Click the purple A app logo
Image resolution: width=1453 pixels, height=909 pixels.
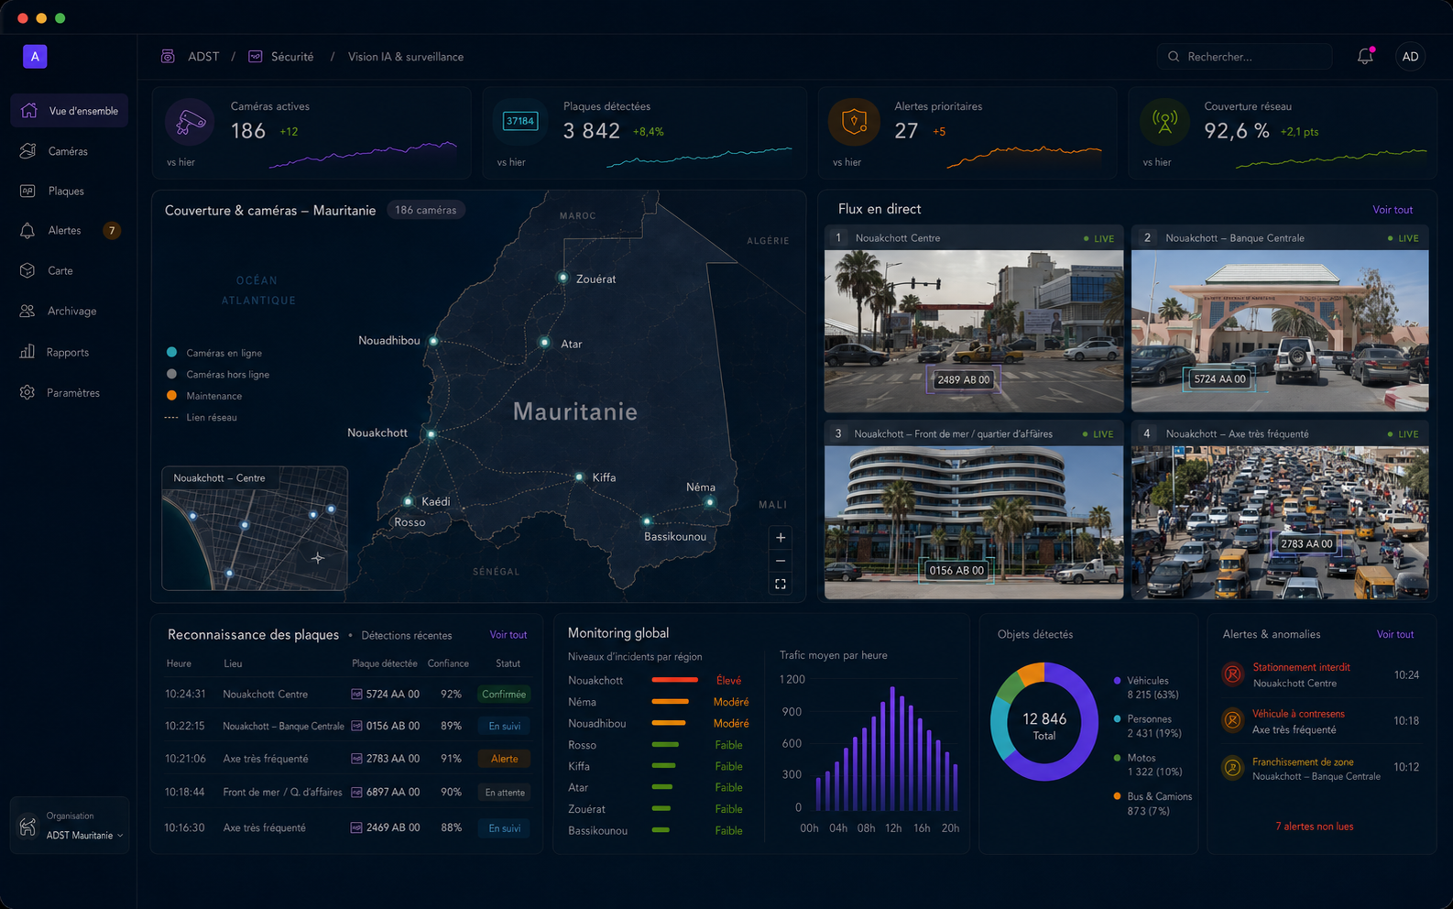click(x=35, y=57)
